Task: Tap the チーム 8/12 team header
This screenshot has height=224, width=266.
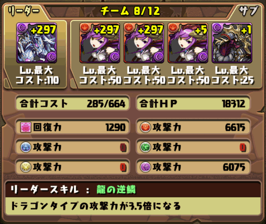Action: click(x=130, y=11)
